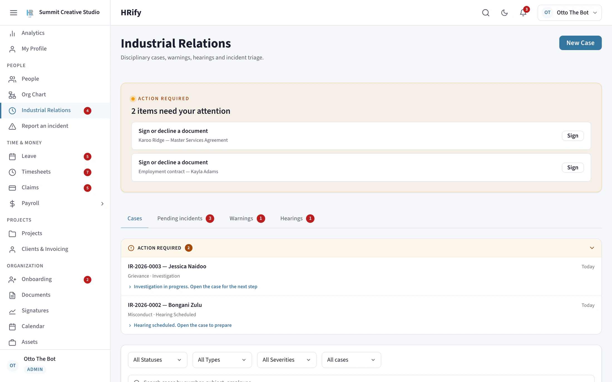Open the hamburger menu icon

(x=13, y=13)
